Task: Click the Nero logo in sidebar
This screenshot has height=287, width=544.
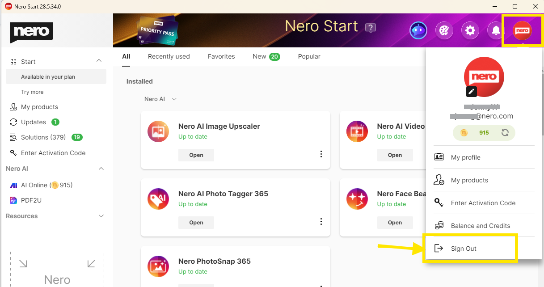Action: [x=32, y=32]
